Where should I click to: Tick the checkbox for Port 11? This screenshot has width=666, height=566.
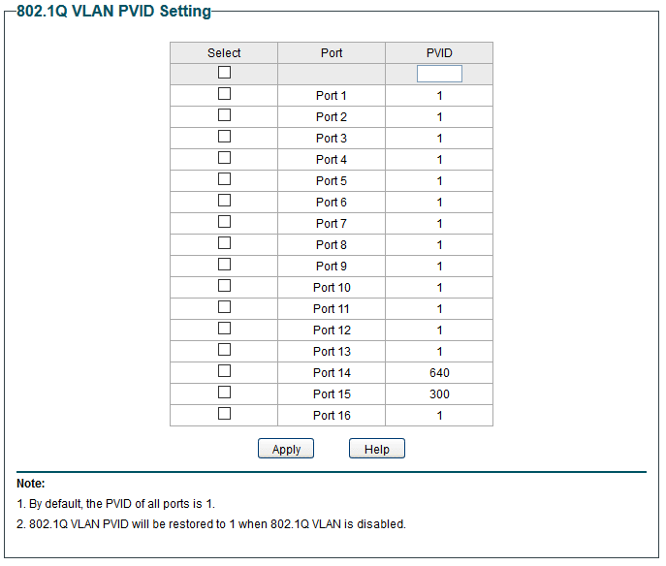(224, 307)
